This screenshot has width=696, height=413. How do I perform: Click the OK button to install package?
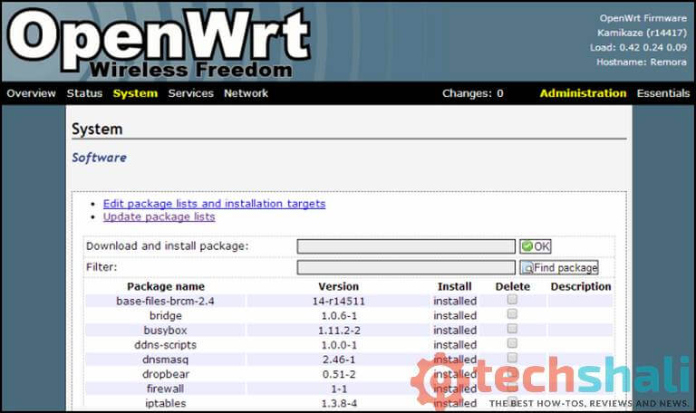(x=536, y=246)
